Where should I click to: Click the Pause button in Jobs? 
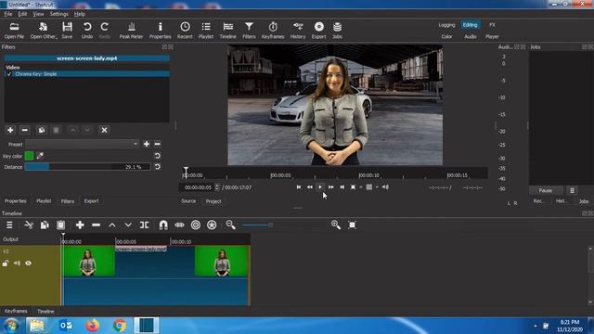tap(546, 190)
